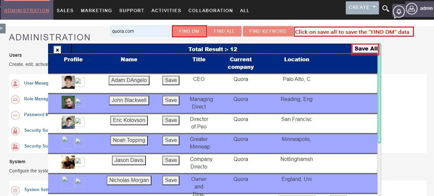Open the notifications bell icon
434x196 pixels.
tap(399, 11)
